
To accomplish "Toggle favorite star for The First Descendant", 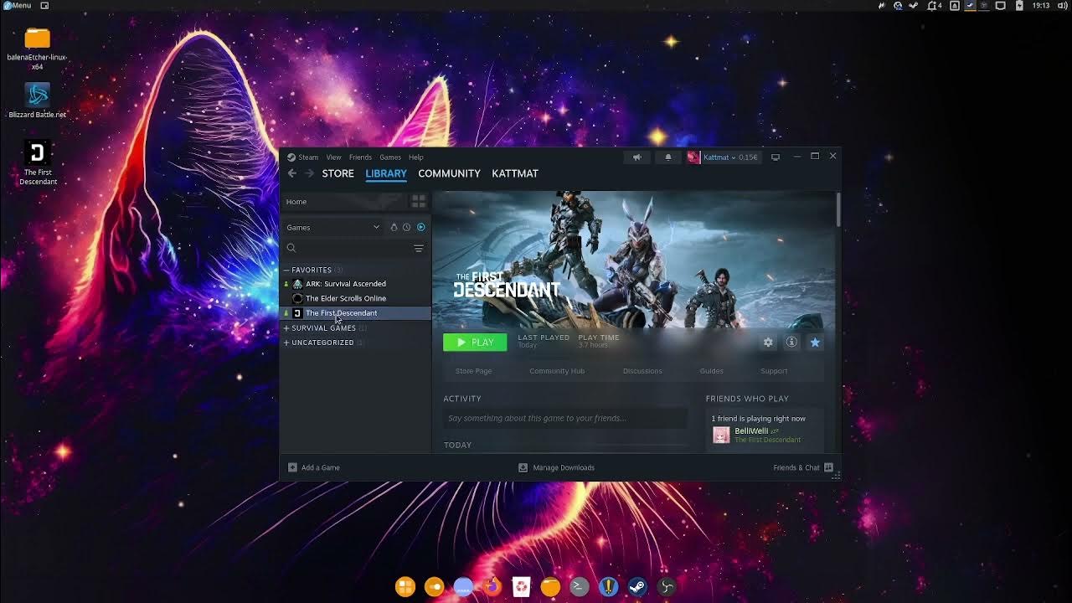I will pos(815,343).
